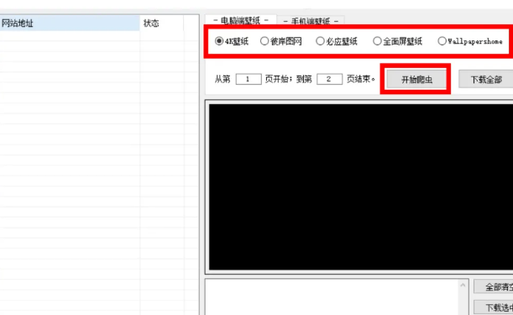
Task: Pick the 全面屏壁纸 radio option
Action: coord(397,41)
